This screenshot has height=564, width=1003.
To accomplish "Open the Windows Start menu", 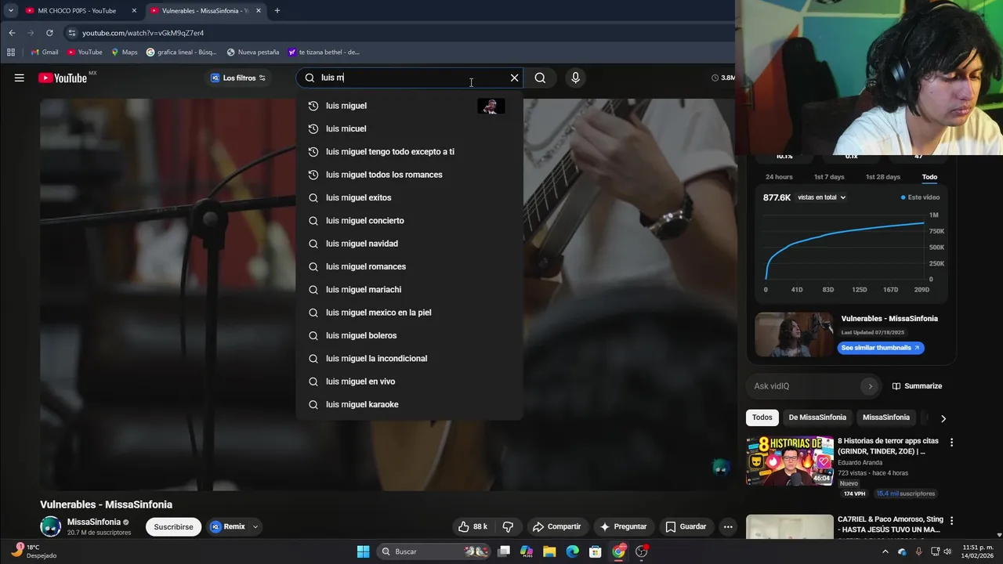I will [x=364, y=551].
